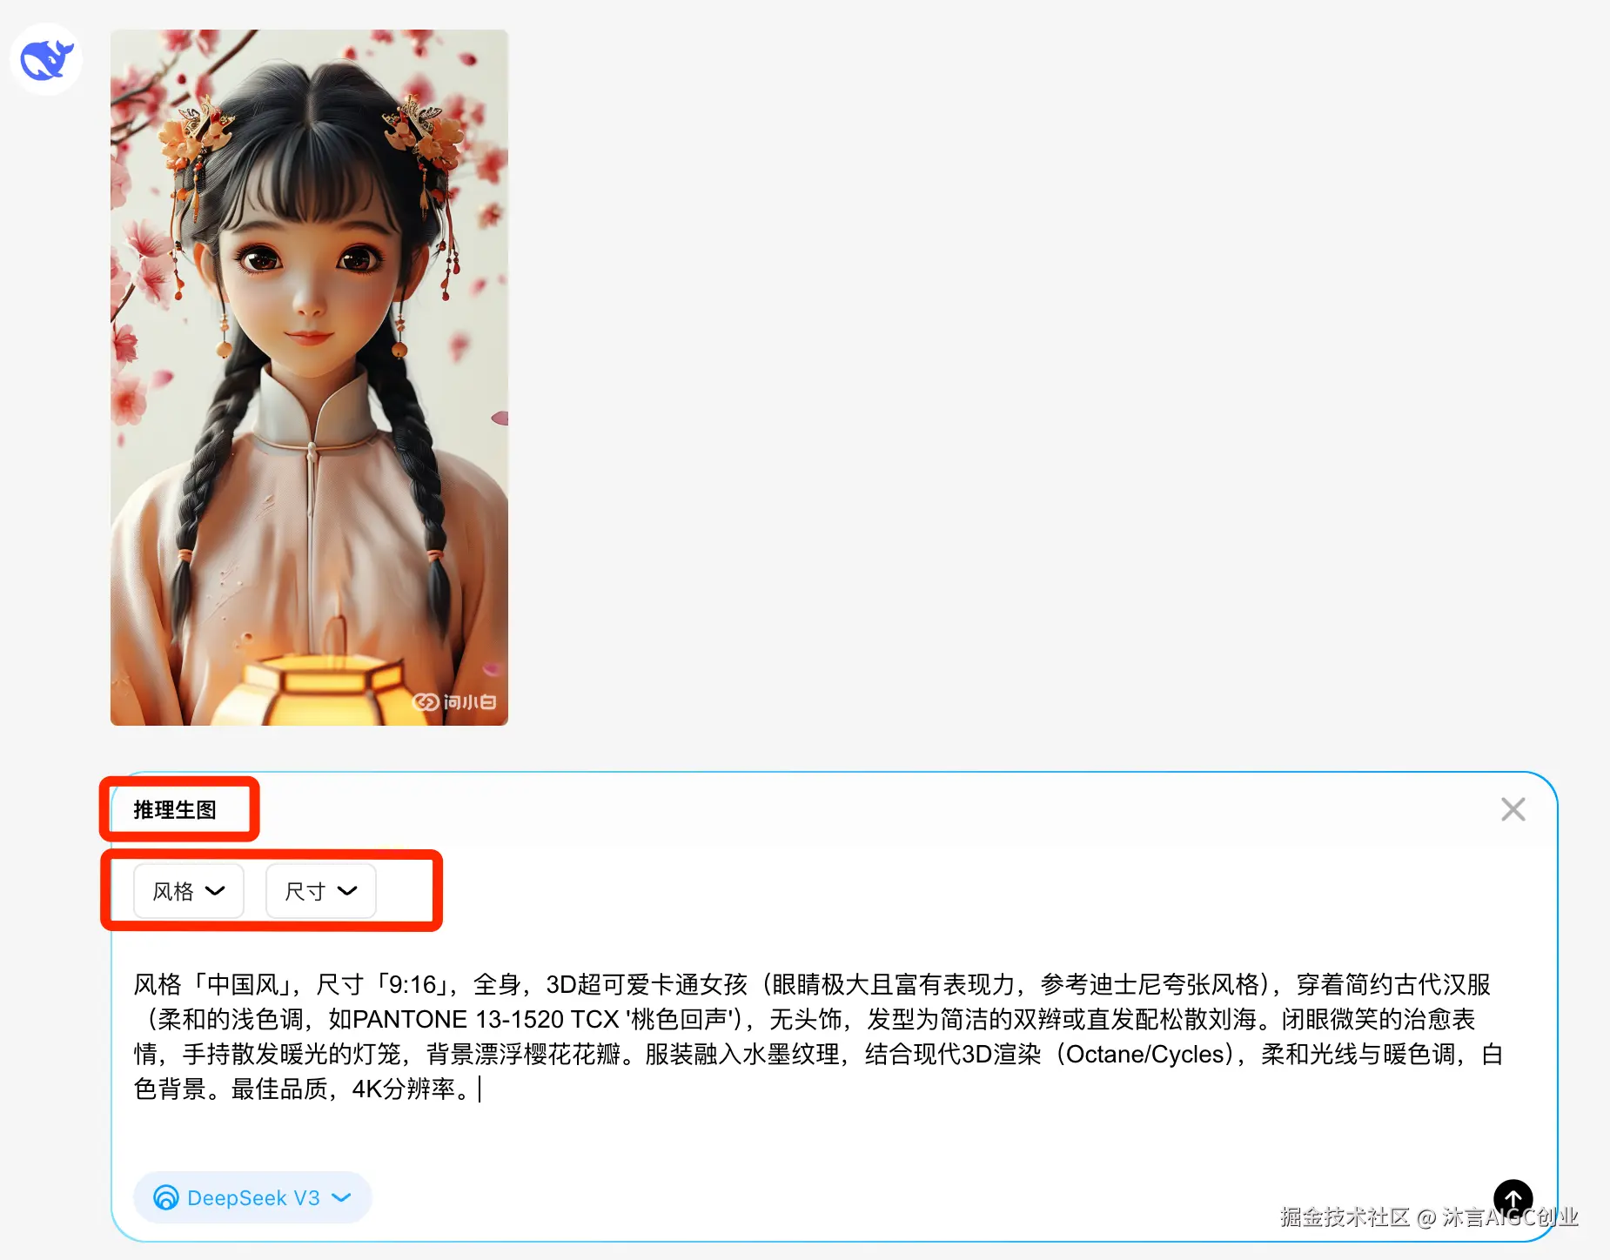Open the 尺寸 size dropdown
The width and height of the screenshot is (1610, 1260).
point(321,891)
